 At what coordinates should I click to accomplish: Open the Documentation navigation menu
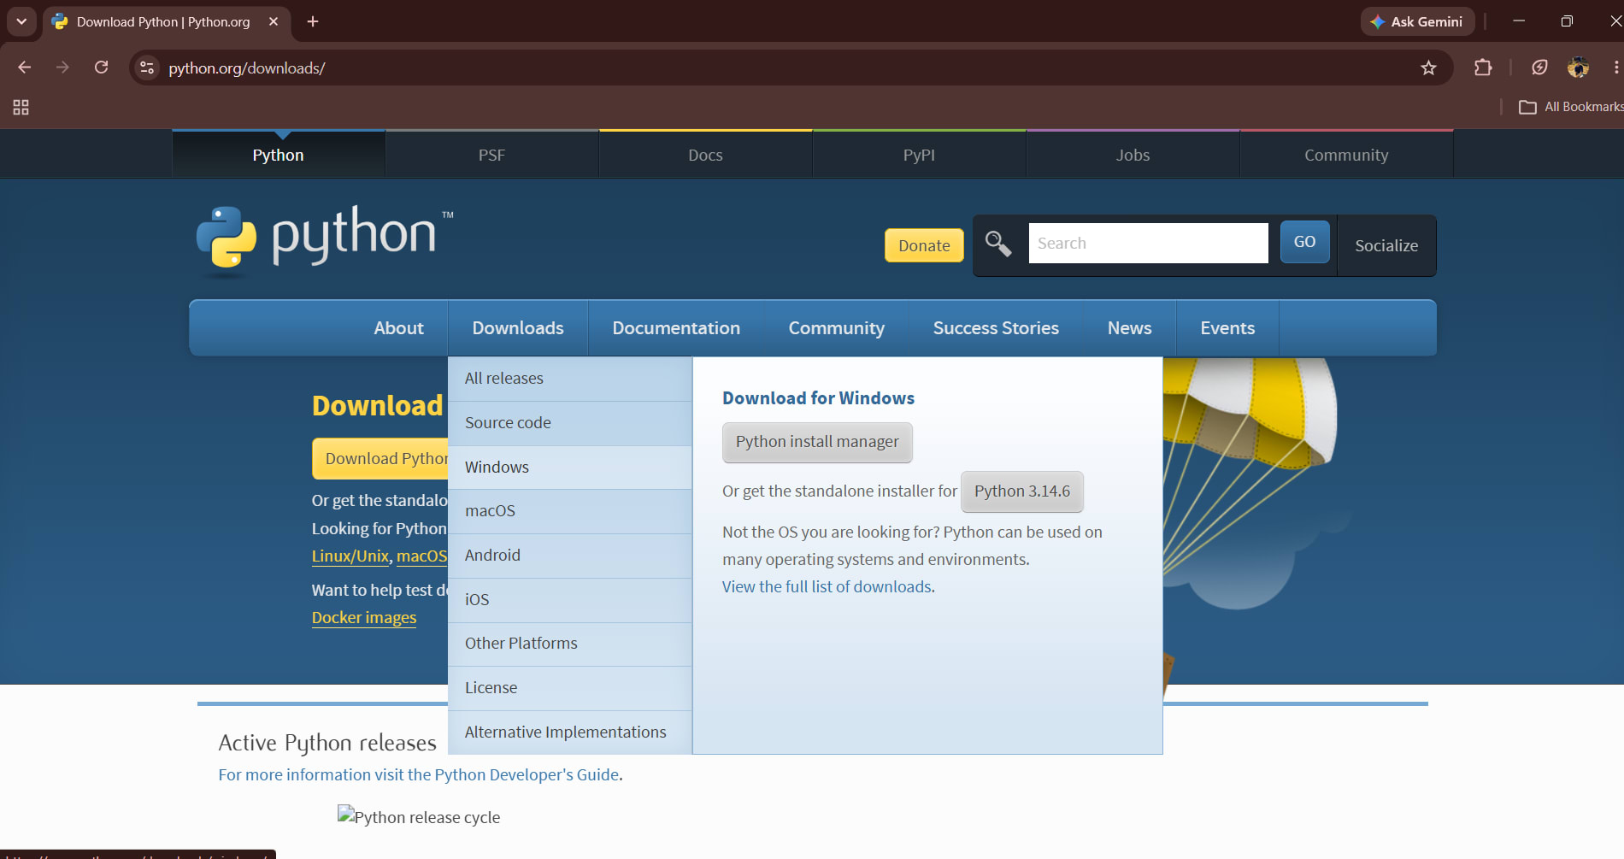coord(676,328)
